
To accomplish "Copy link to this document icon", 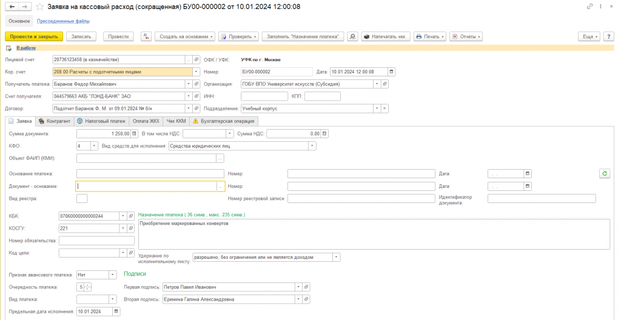I will (589, 7).
